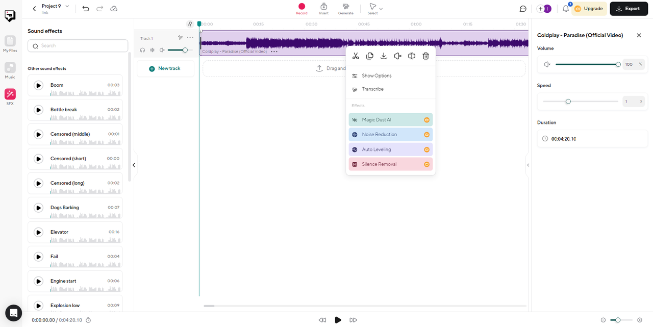This screenshot has width=653, height=327.
Task: Click the Export button
Action: (628, 9)
